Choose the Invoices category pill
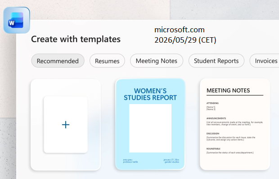 [x=265, y=61]
